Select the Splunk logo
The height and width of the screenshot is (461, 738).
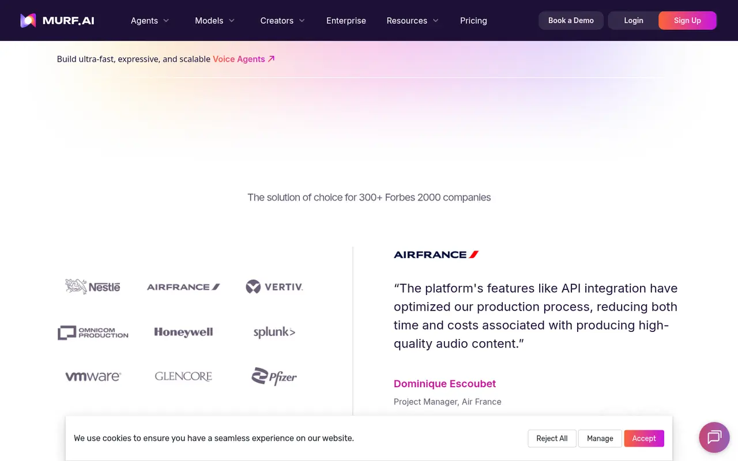(274, 332)
